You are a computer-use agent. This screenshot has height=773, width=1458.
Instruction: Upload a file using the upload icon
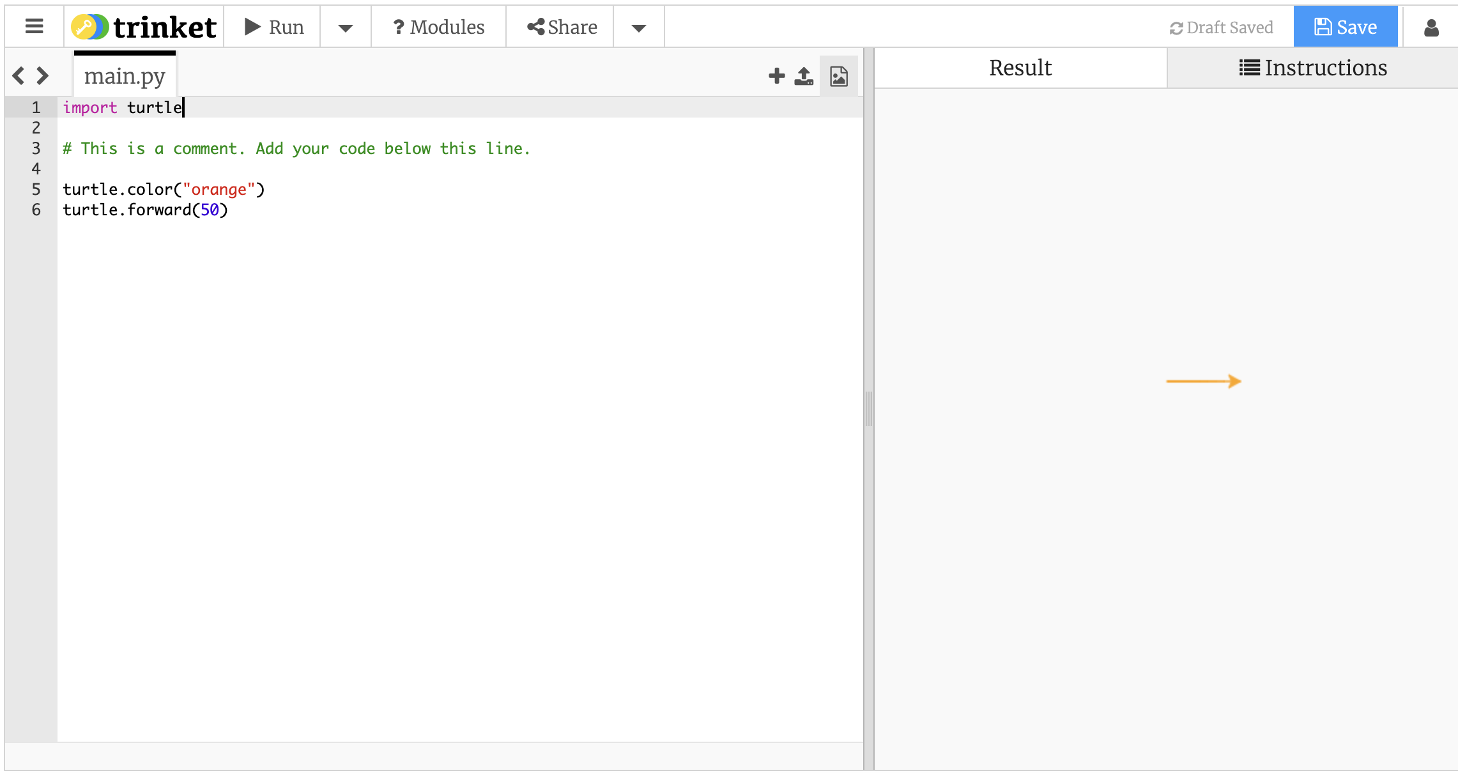click(803, 75)
